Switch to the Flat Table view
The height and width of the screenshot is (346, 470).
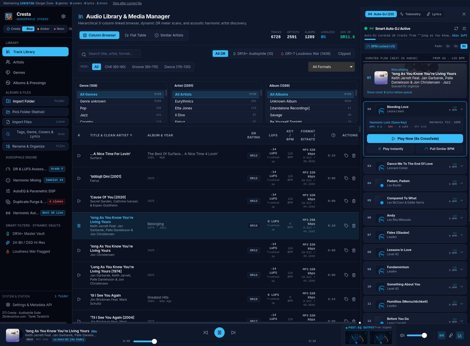click(135, 35)
